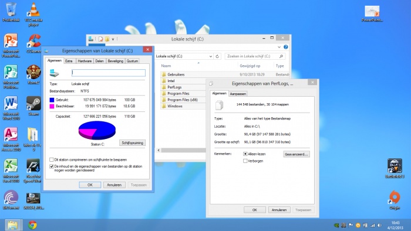Viewport: 411px width, 231px height.
Task: Open the zipped folder desktop icon
Action: coord(32,139)
